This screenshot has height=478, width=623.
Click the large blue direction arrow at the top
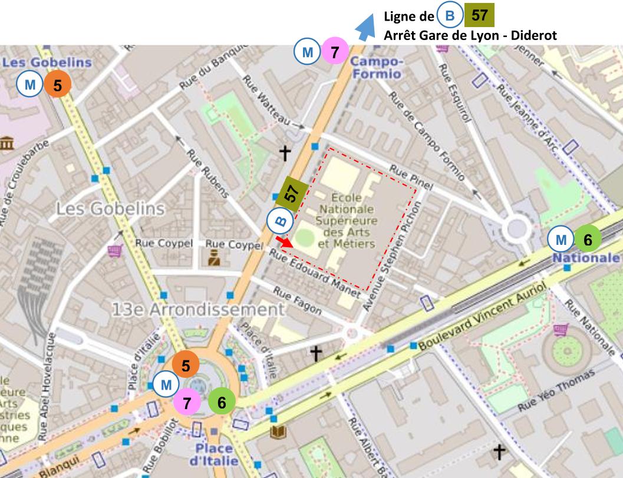pos(366,28)
